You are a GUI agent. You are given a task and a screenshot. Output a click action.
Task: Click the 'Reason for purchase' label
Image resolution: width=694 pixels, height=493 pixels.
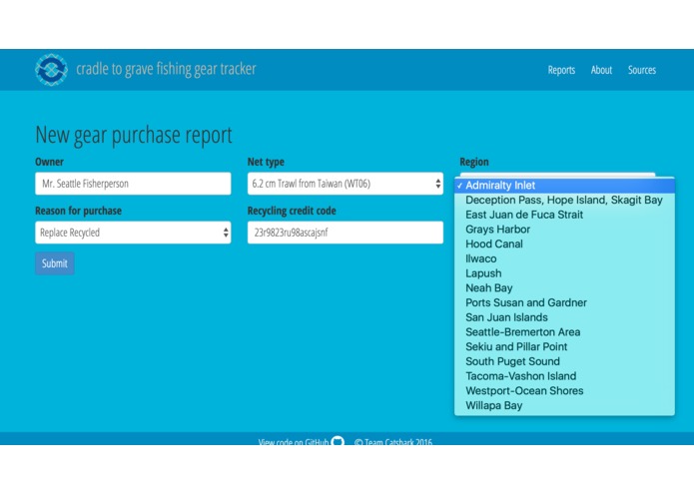pyautogui.click(x=78, y=211)
